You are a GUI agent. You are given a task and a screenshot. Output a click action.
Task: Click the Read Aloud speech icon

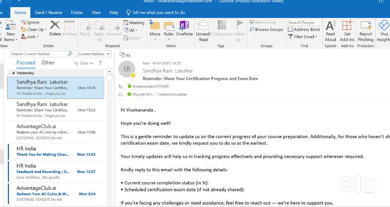tap(330, 27)
